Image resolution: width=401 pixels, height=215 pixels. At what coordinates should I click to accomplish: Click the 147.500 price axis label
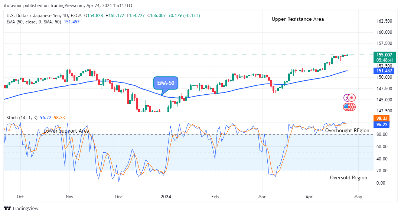(x=384, y=88)
